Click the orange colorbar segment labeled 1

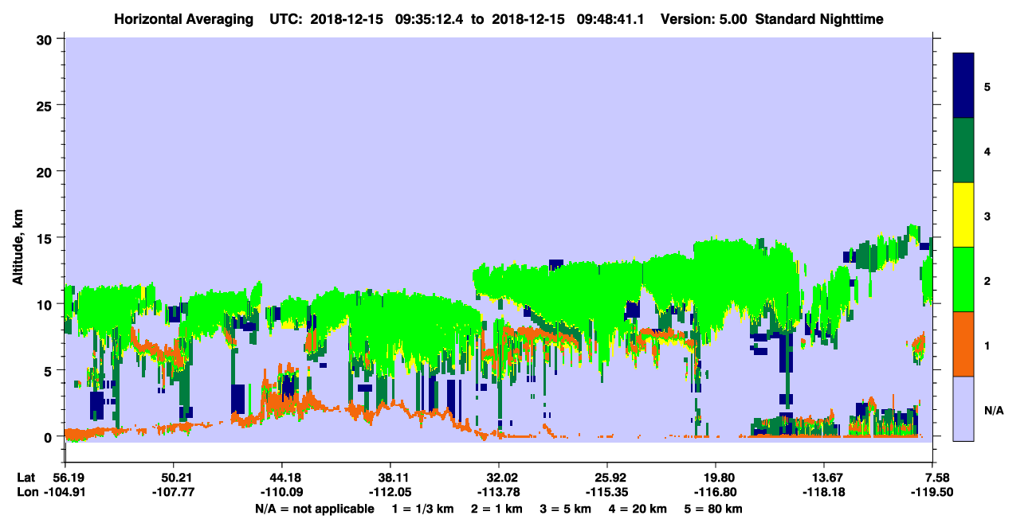coord(963,344)
